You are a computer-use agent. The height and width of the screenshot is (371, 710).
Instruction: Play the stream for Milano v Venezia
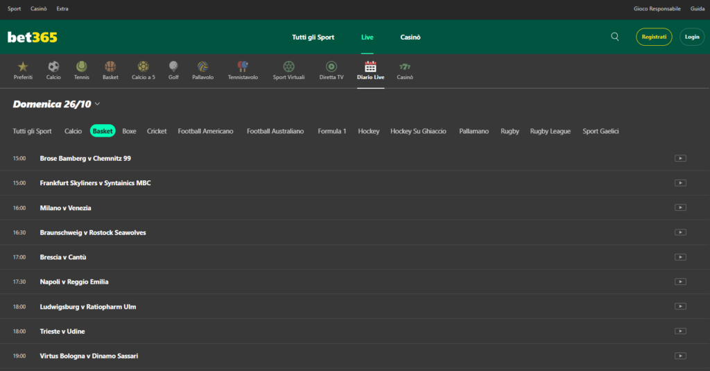[x=680, y=207]
